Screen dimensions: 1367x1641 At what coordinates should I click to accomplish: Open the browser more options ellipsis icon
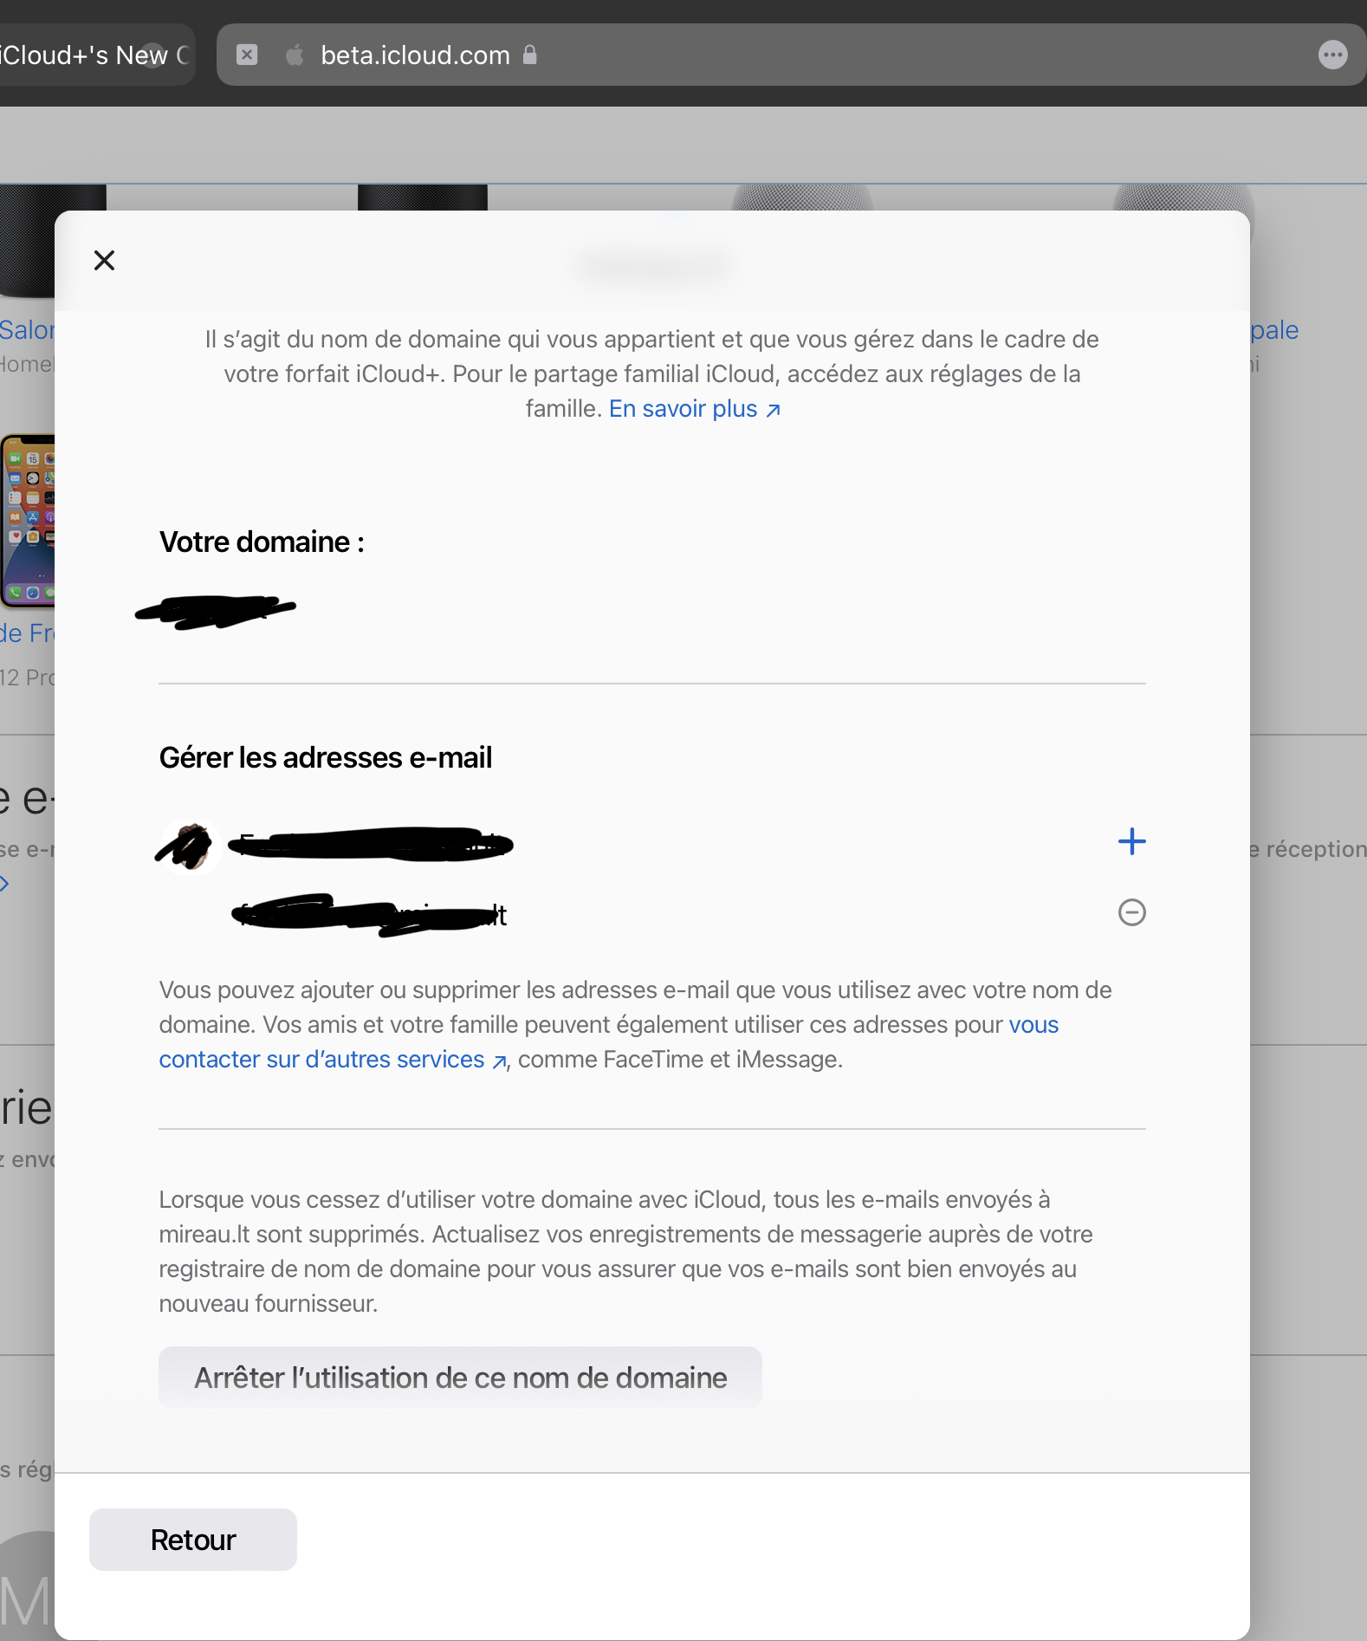tap(1332, 55)
